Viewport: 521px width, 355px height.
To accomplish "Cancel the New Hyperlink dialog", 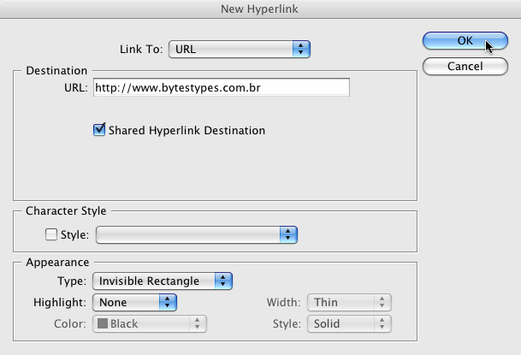I will point(465,67).
